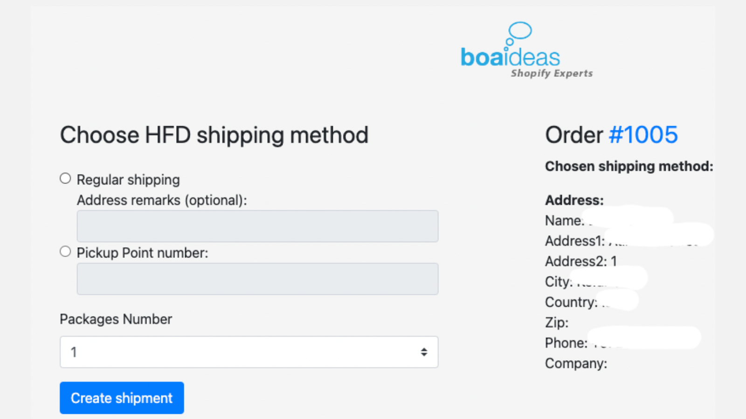The width and height of the screenshot is (746, 419).
Task: Click the Create shipment button
Action: click(x=122, y=398)
